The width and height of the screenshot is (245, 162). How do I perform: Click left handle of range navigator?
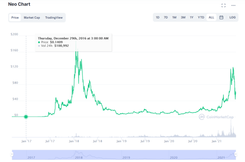click(x=12, y=155)
